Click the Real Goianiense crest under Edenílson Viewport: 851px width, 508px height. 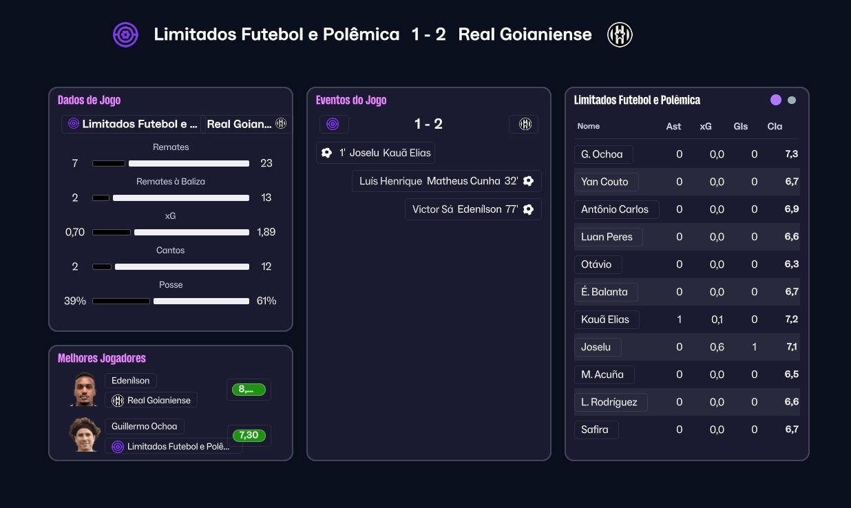[118, 400]
